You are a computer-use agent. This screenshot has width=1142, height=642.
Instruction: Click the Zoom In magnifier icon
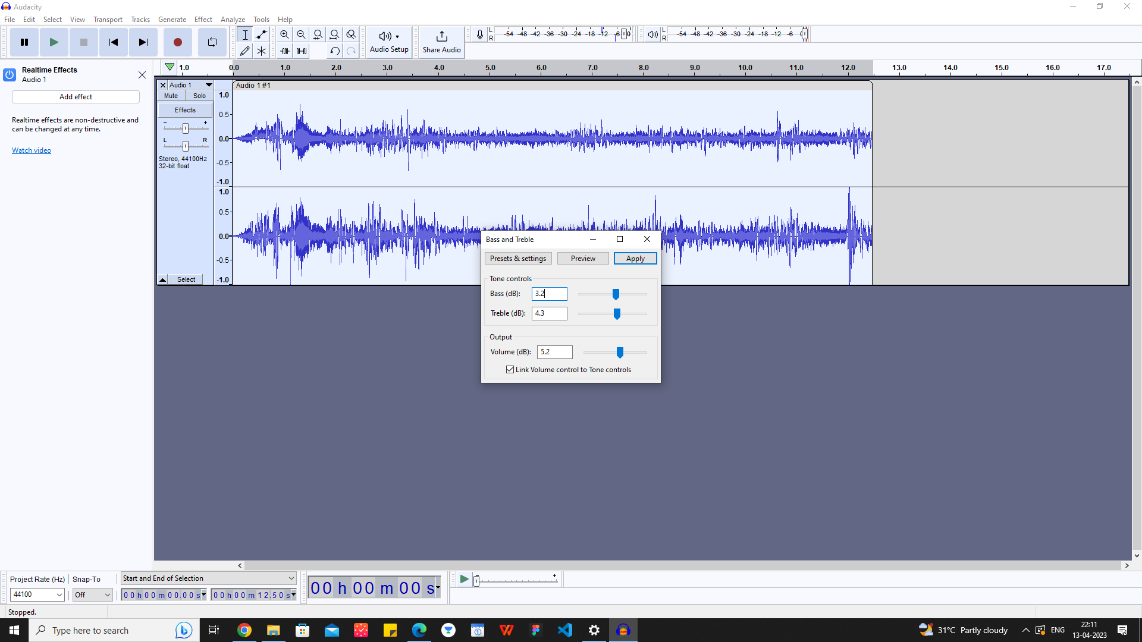click(284, 34)
